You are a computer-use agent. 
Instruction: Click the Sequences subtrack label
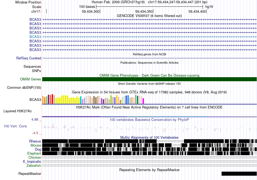tap(32, 67)
